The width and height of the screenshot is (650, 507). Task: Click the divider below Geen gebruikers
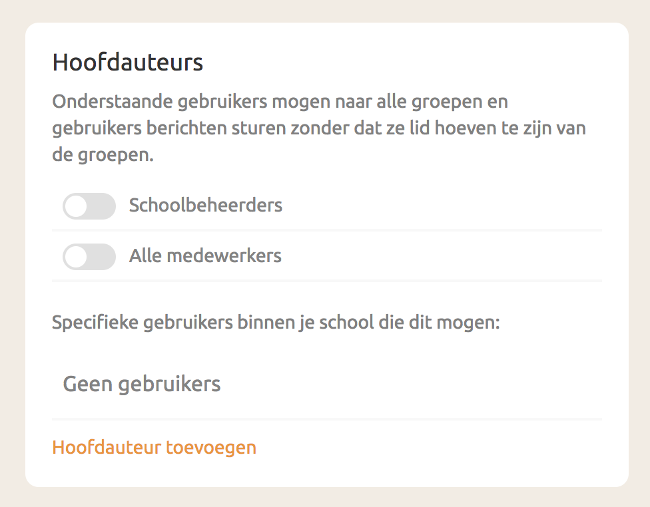coord(326,418)
